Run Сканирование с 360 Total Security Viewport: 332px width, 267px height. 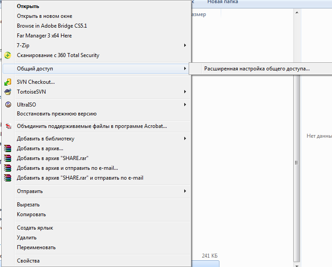96,55
